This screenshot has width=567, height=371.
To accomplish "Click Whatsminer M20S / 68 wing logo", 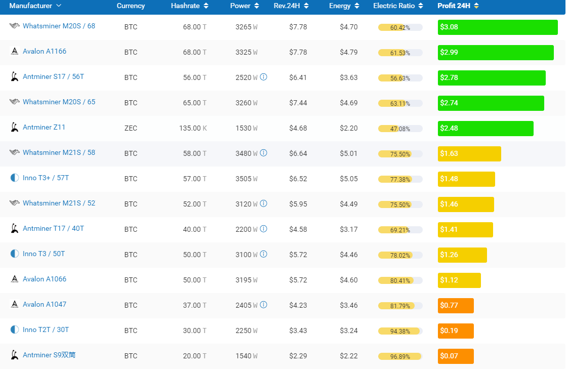I will click(15, 26).
